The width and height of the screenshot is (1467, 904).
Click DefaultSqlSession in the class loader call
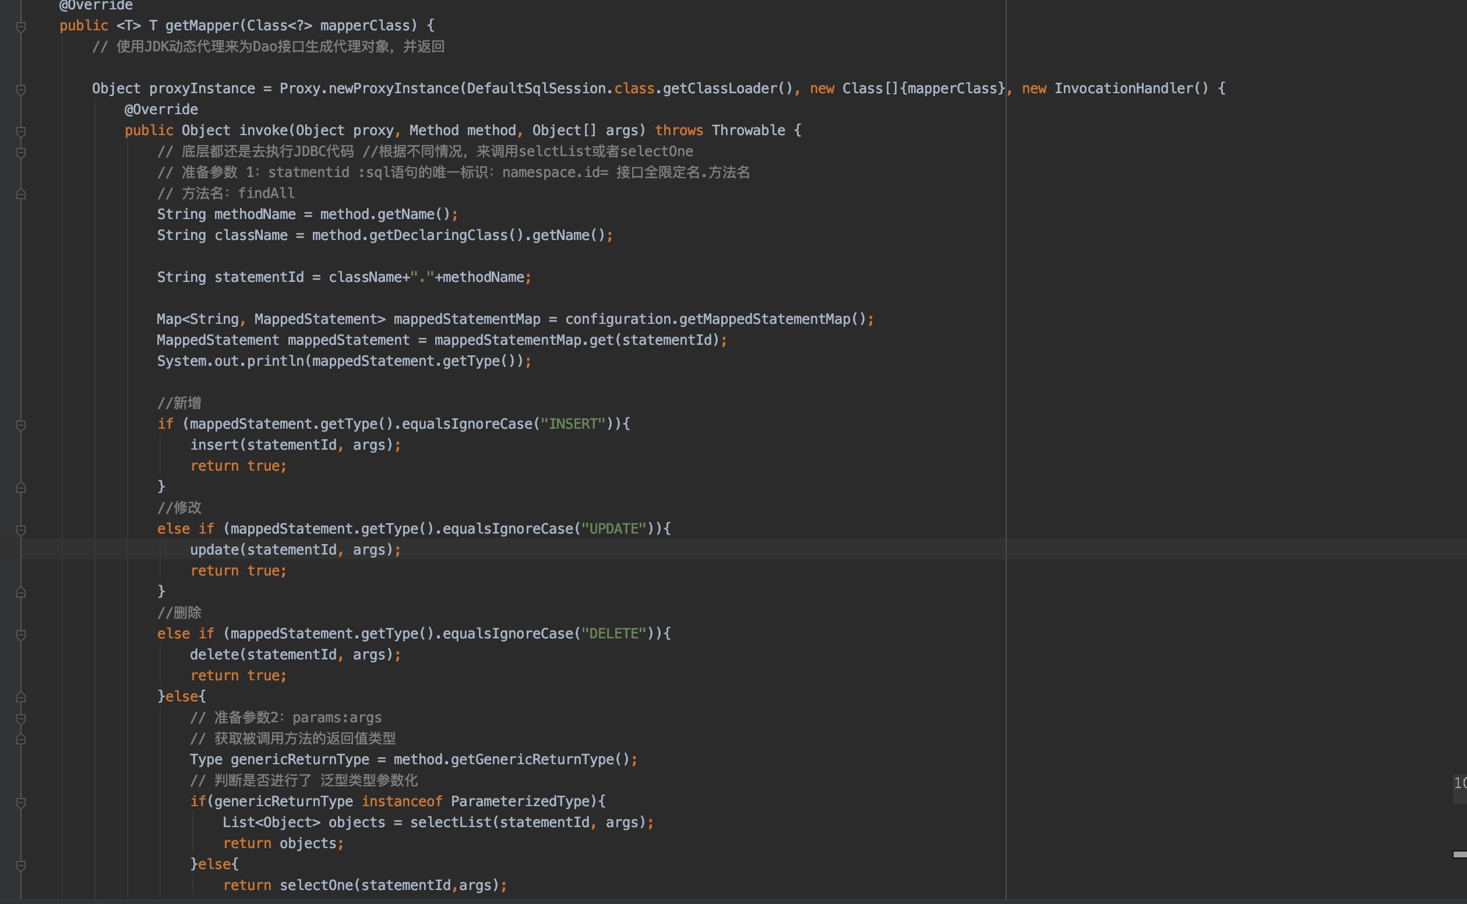tap(536, 89)
